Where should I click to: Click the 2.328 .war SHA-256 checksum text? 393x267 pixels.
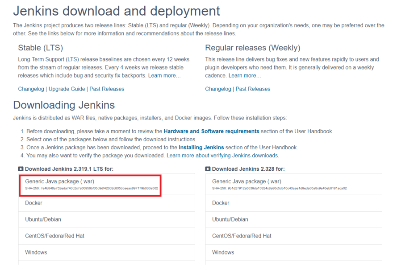tap(279, 188)
